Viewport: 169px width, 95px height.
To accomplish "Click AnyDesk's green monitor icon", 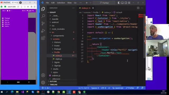I will pos(5,7).
